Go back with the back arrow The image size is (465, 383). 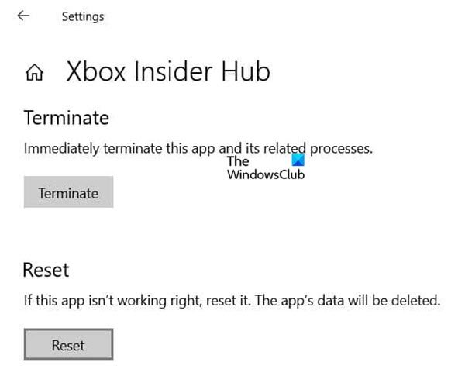point(23,16)
